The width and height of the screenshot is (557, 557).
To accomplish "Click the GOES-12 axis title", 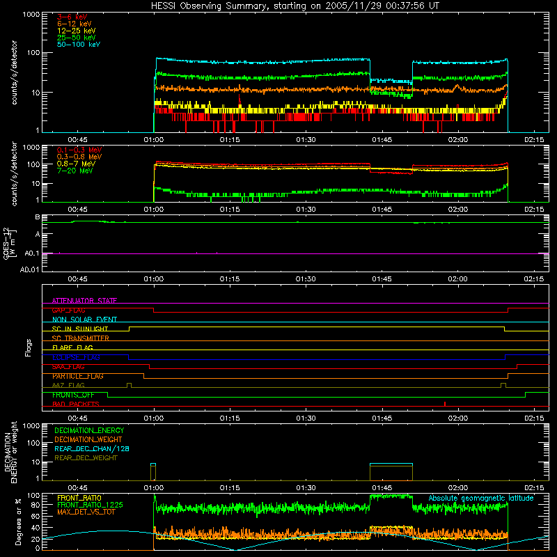I will pos(10,243).
